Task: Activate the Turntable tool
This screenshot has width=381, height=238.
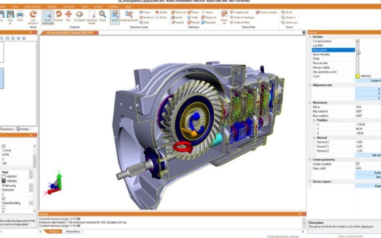Action: tap(79, 16)
